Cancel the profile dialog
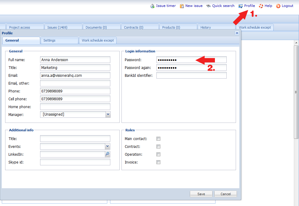Viewport: 299px width, 206px height. click(225, 194)
